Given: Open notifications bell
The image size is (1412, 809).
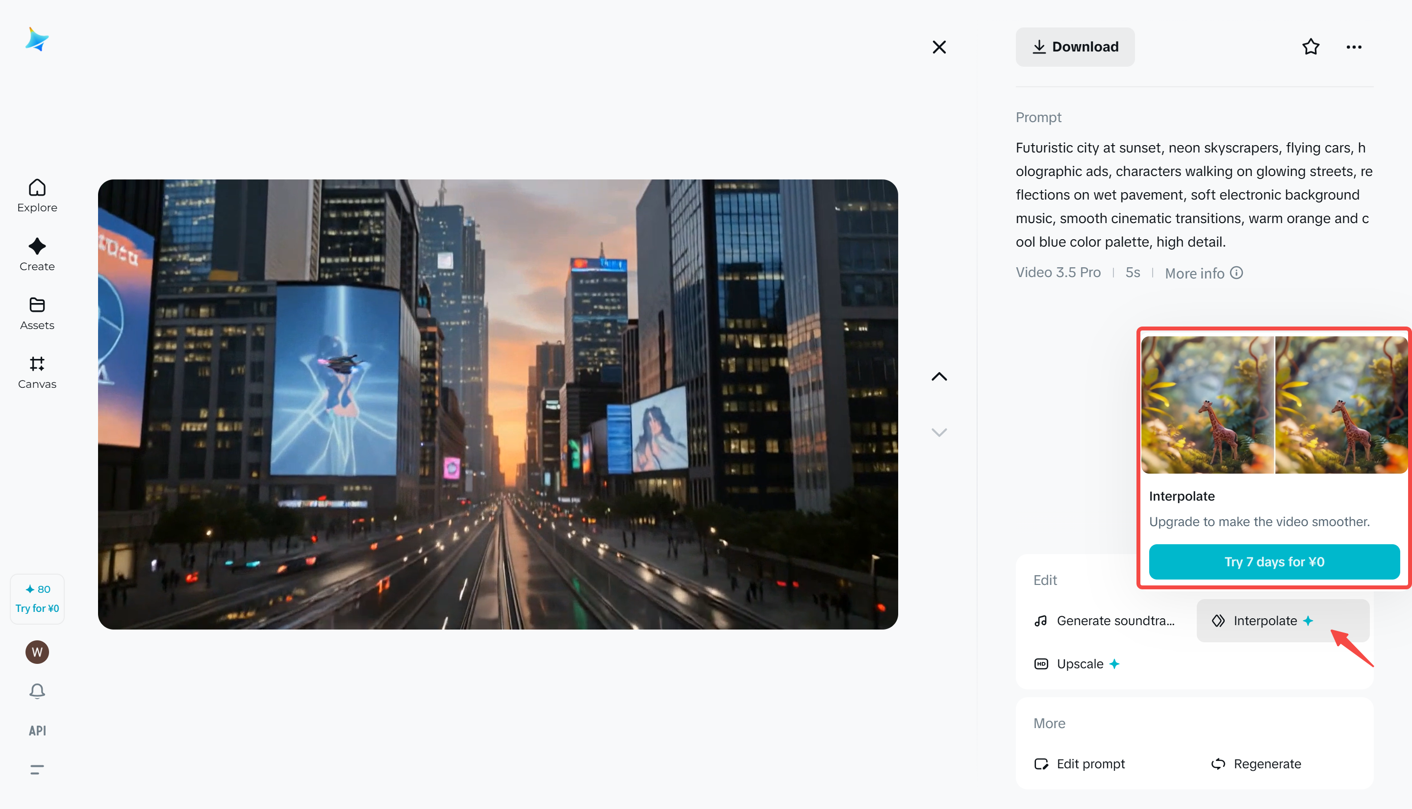Looking at the screenshot, I should [37, 691].
